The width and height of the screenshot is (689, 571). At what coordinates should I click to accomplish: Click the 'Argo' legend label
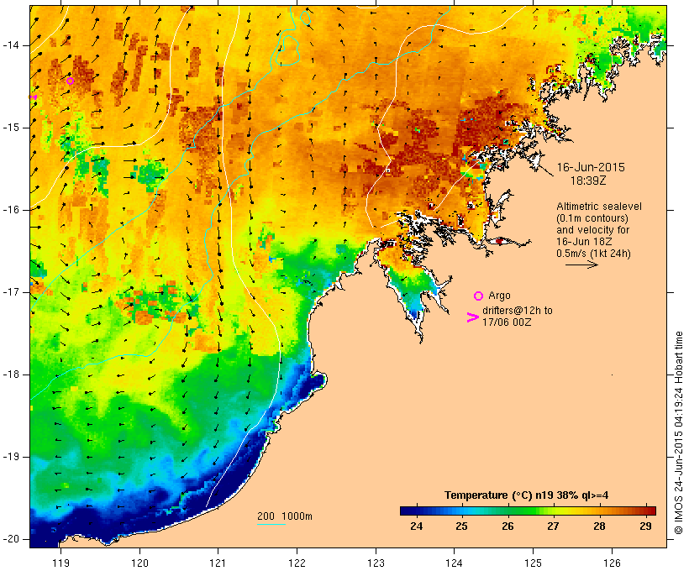499,296
